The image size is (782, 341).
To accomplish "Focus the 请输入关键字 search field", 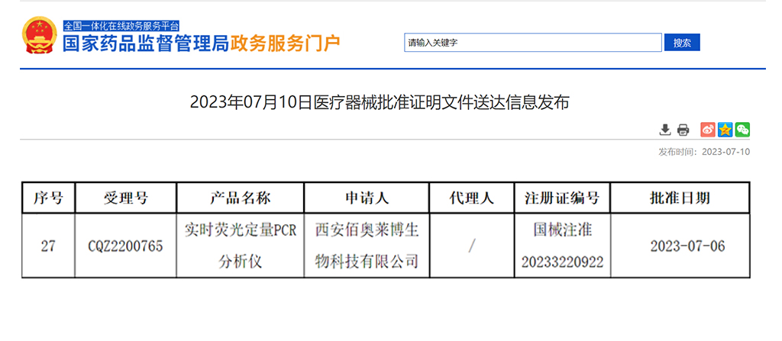I will pyautogui.click(x=532, y=43).
